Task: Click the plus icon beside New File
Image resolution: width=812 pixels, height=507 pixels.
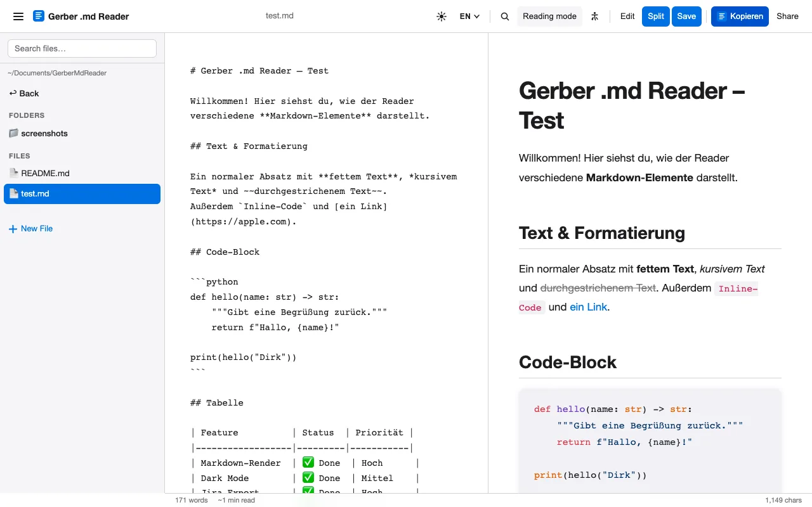Action: pos(13,229)
